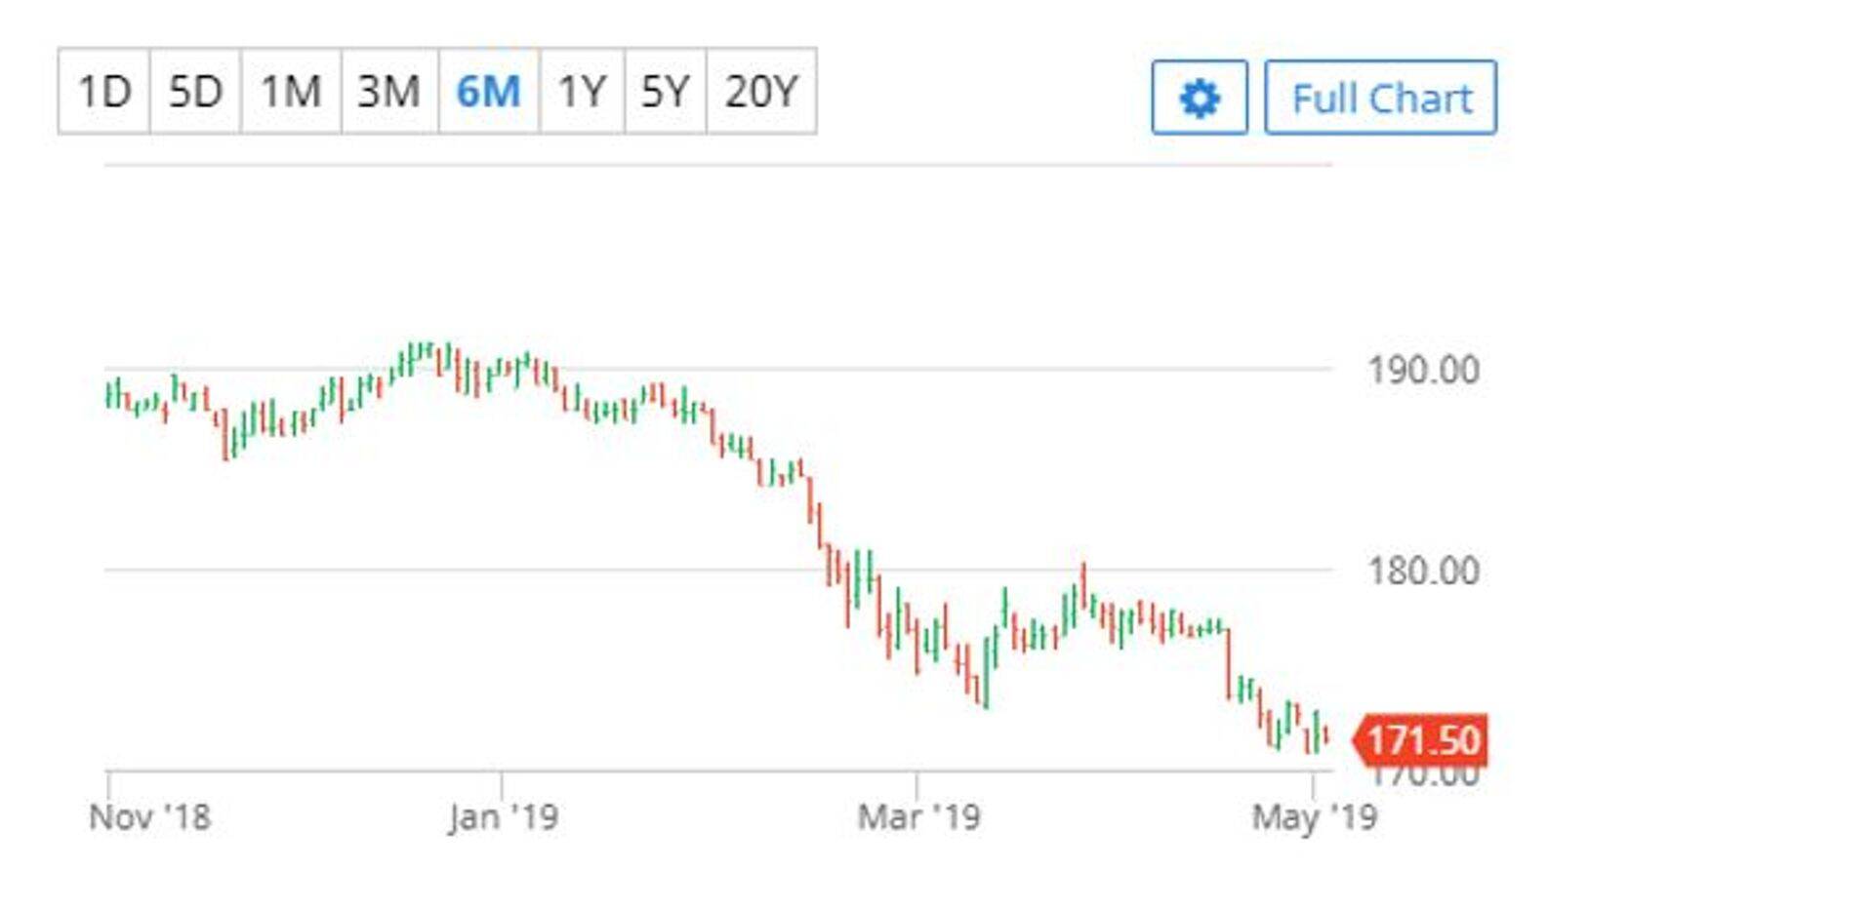Choose the 1M chart period

291,92
